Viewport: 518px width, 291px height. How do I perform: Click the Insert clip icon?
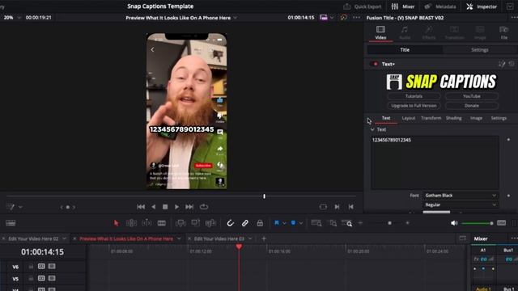pyautogui.click(x=180, y=223)
